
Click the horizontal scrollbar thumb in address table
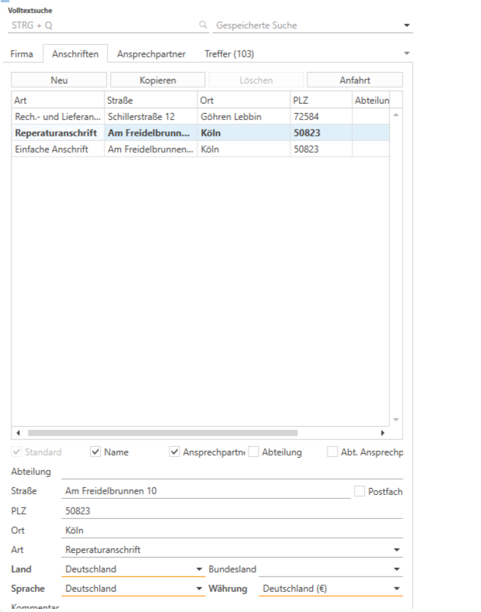[163, 433]
